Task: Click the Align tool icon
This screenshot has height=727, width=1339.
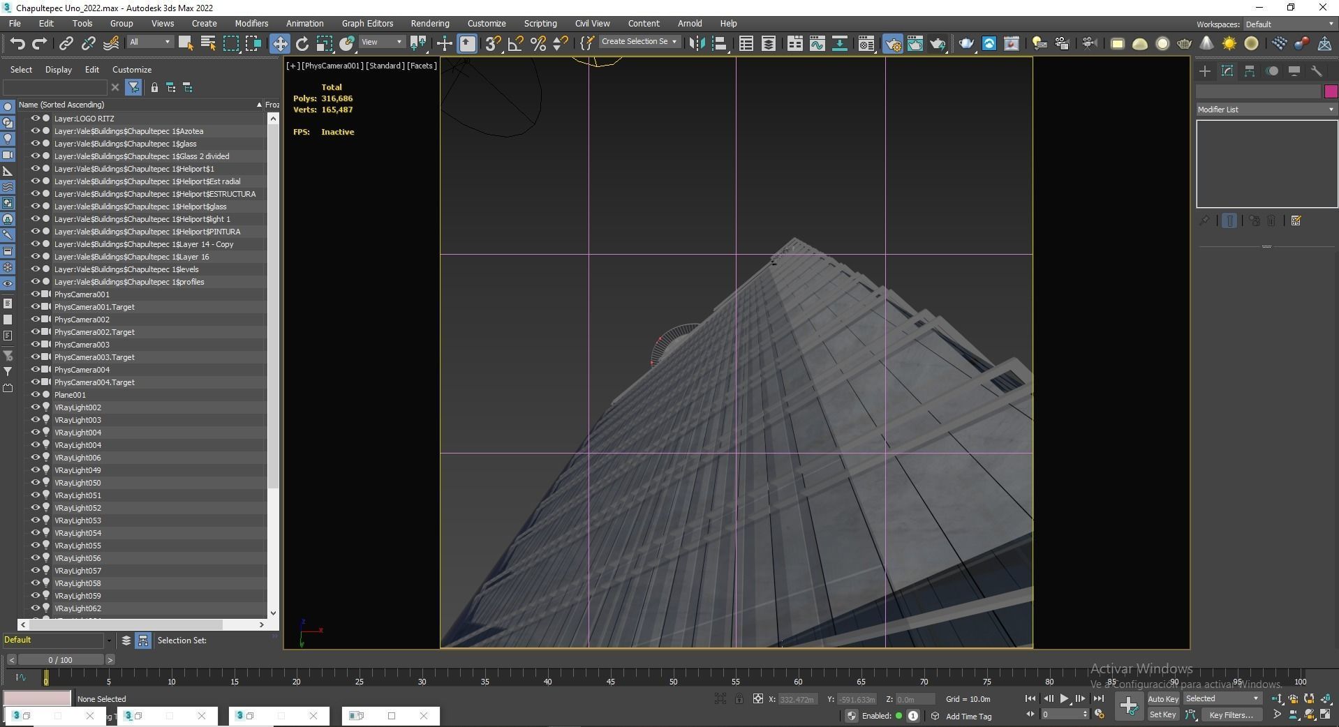Action: coord(720,44)
